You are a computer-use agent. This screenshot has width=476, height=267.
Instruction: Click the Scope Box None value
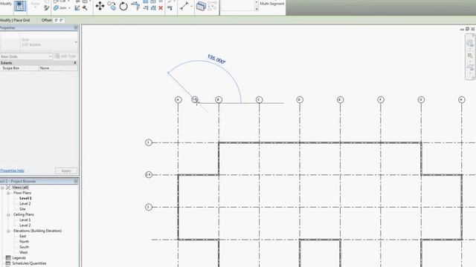(58, 68)
